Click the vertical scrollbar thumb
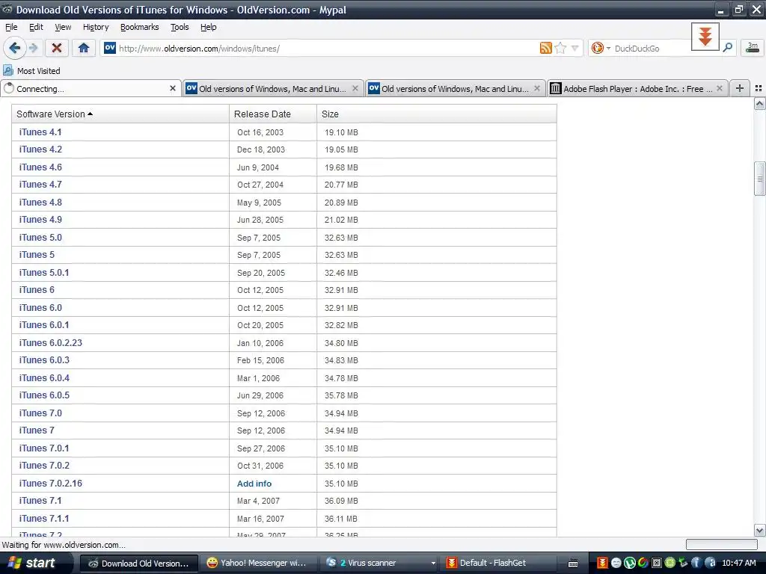766x574 pixels. coord(759,179)
